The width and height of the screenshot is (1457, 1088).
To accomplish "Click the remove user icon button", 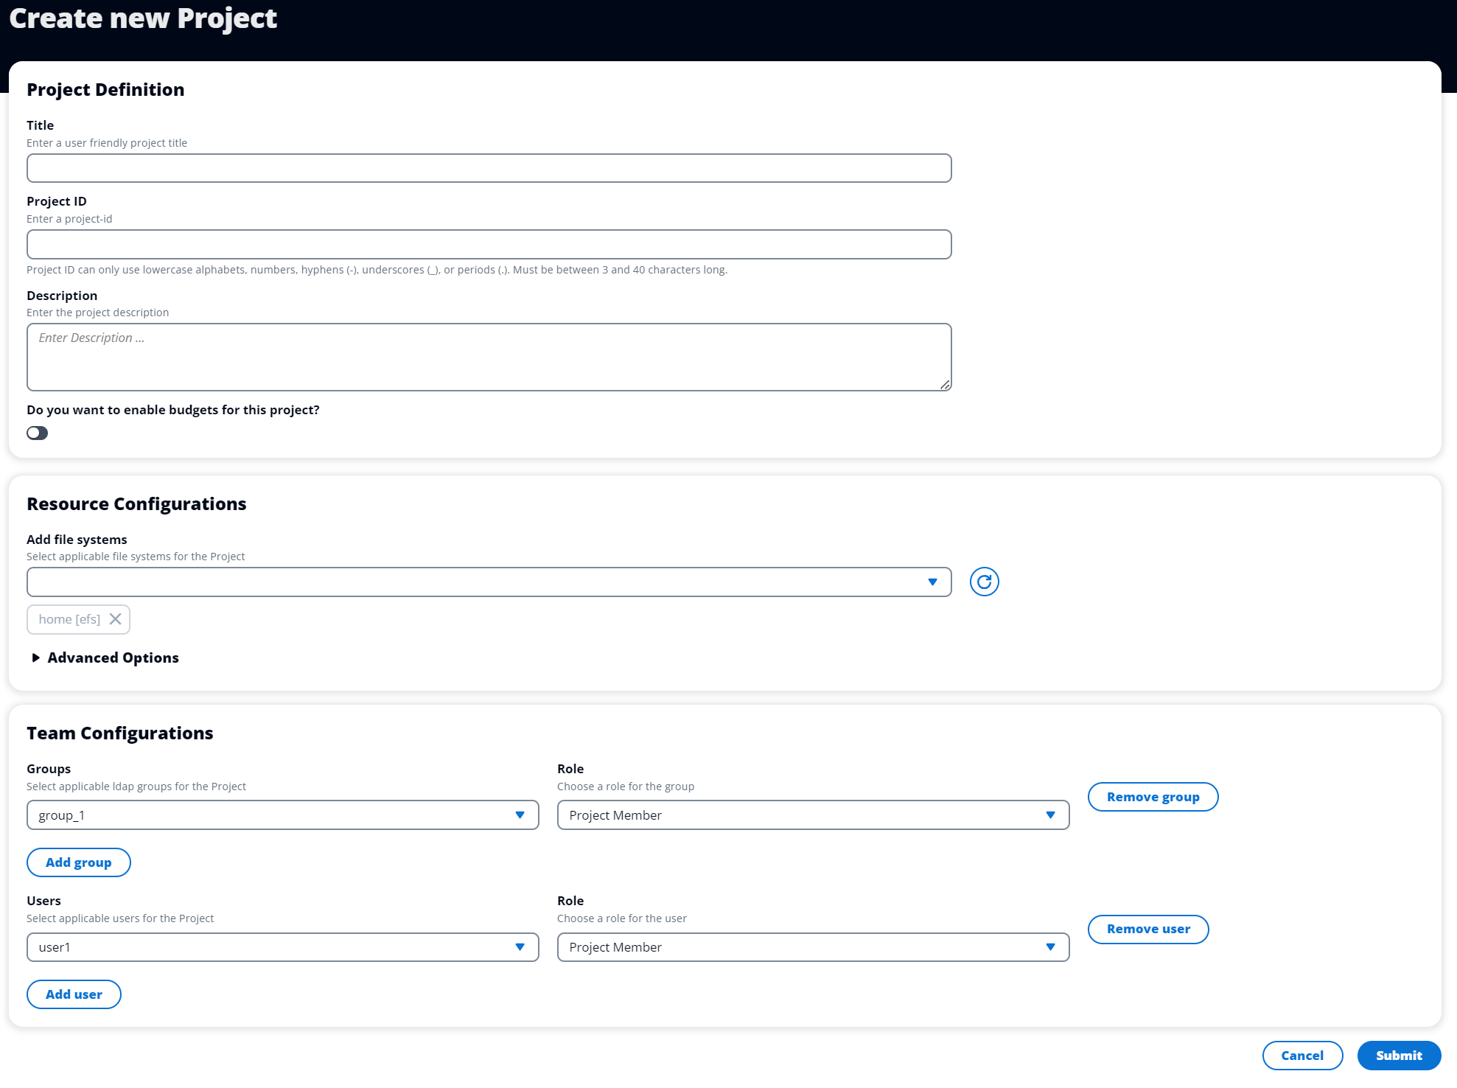I will click(1150, 928).
